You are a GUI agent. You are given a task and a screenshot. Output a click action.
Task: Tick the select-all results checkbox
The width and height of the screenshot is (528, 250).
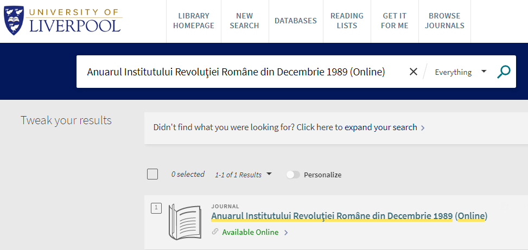[x=152, y=174]
